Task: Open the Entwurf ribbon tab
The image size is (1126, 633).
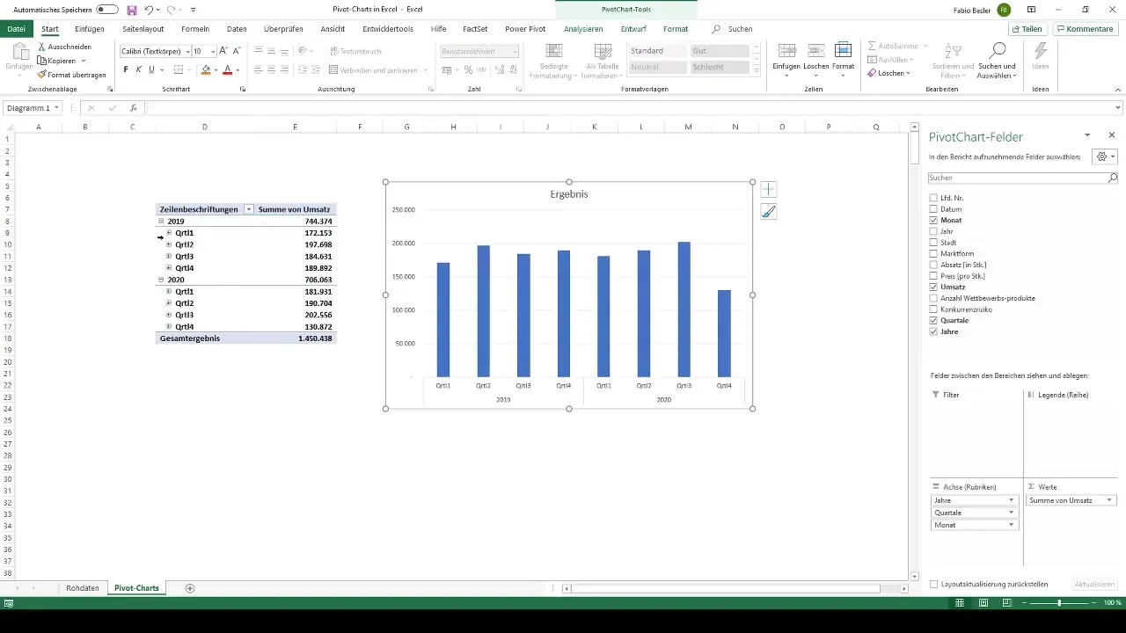Action: point(633,29)
